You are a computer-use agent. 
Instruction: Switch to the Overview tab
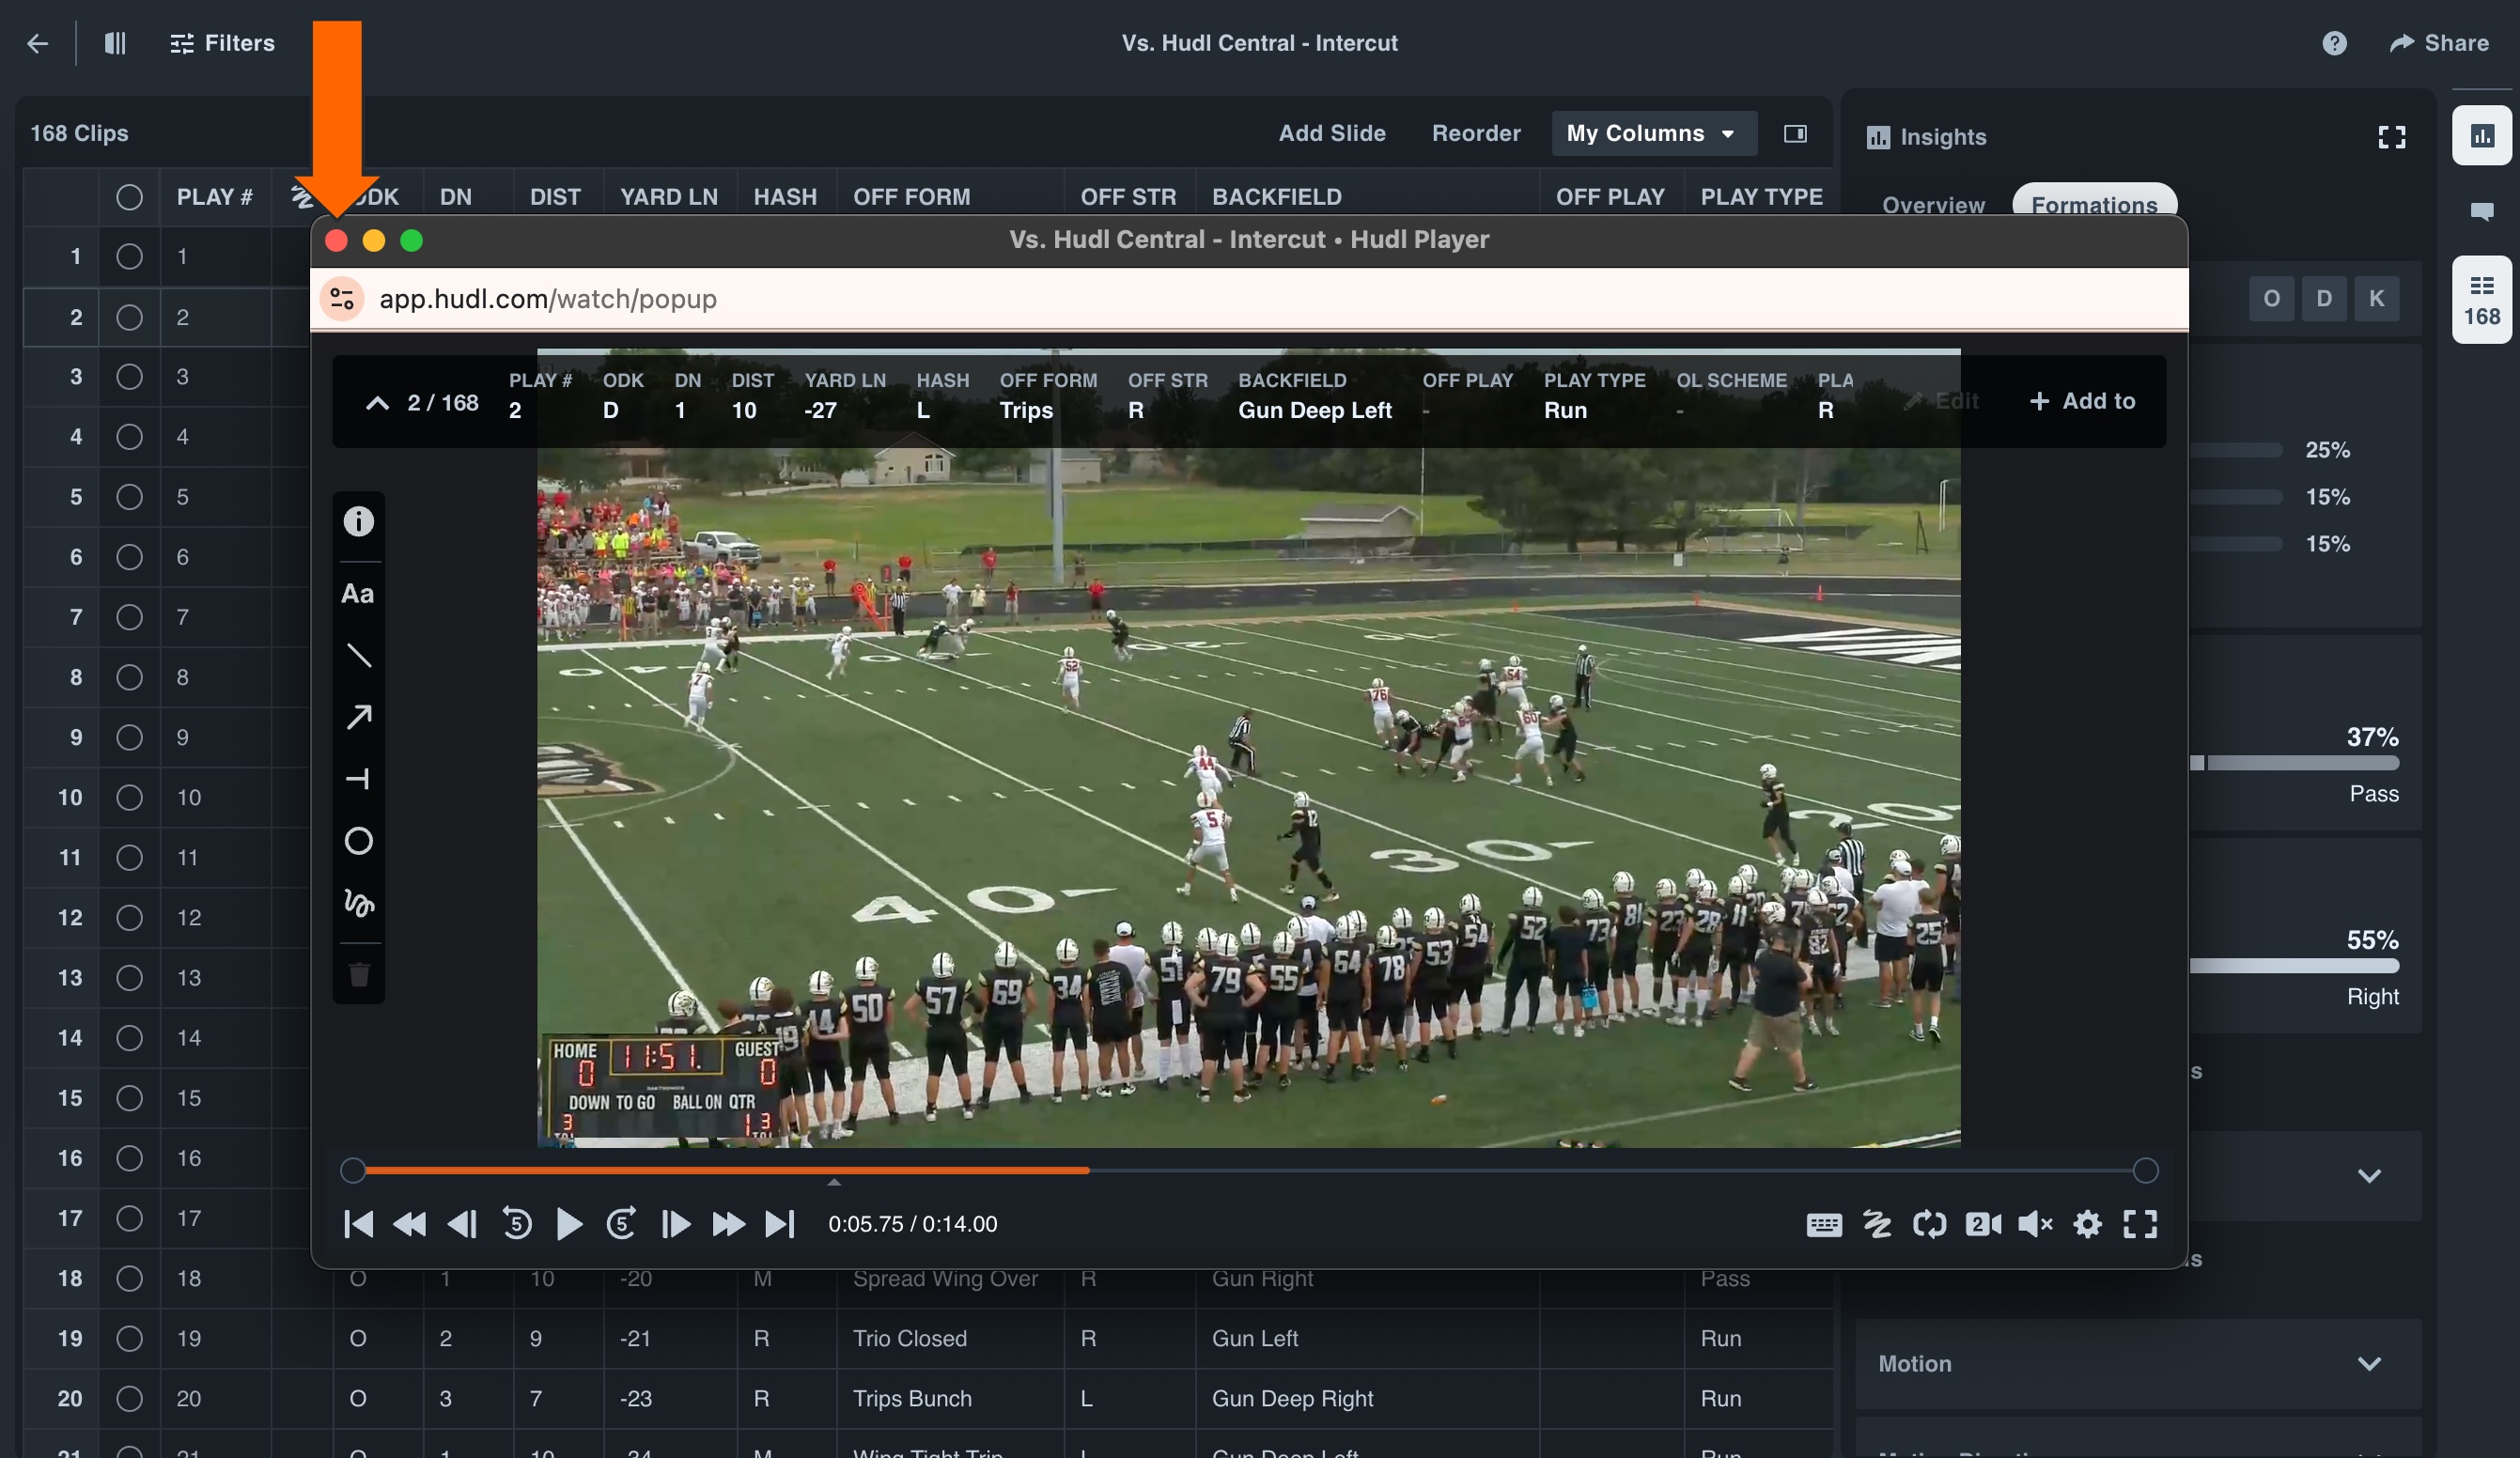tap(1933, 204)
